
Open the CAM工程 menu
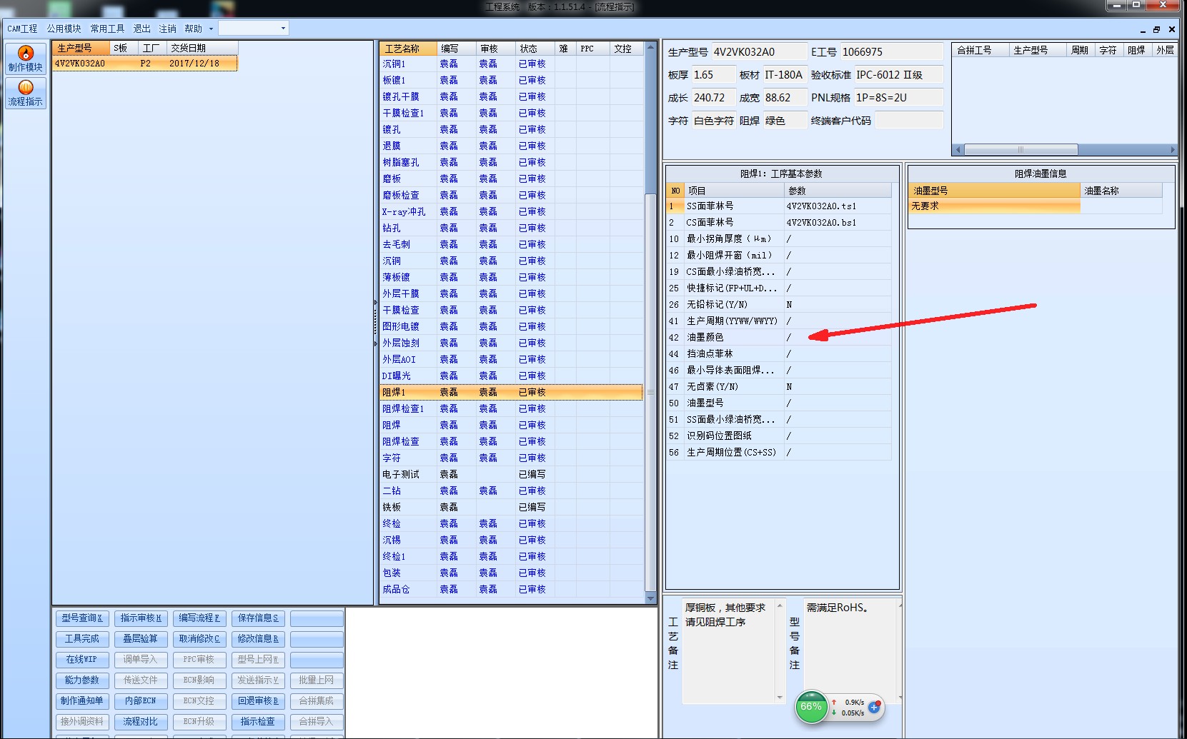(x=22, y=29)
